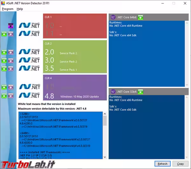
Task: Click 'Service Pack 1' next to 3.5
Action: 68,70
